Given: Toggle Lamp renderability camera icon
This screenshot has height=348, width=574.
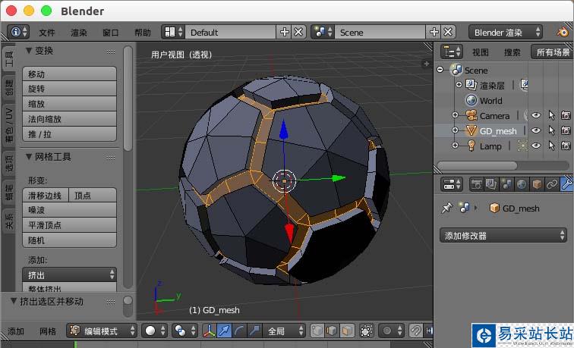Looking at the screenshot, I should click(x=565, y=146).
